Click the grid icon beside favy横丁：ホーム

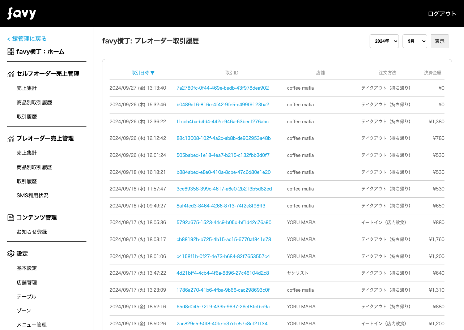pos(11,52)
